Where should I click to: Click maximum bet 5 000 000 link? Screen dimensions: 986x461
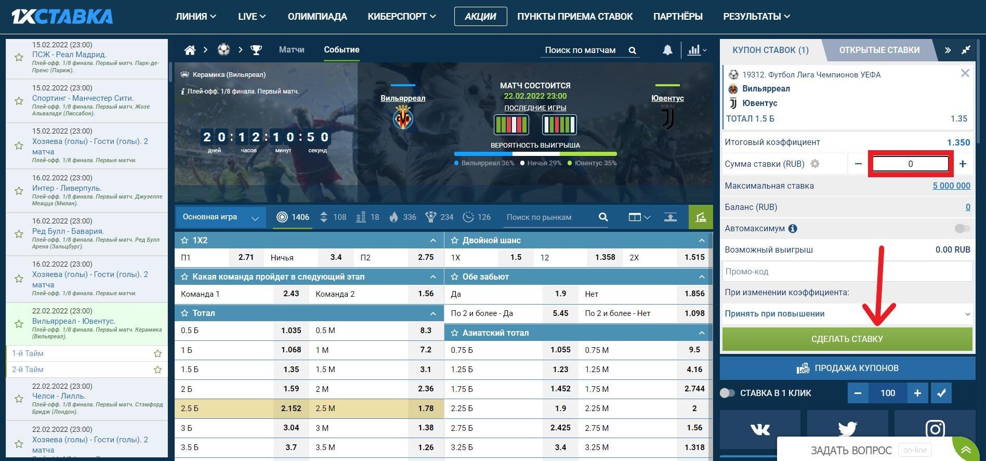(951, 186)
